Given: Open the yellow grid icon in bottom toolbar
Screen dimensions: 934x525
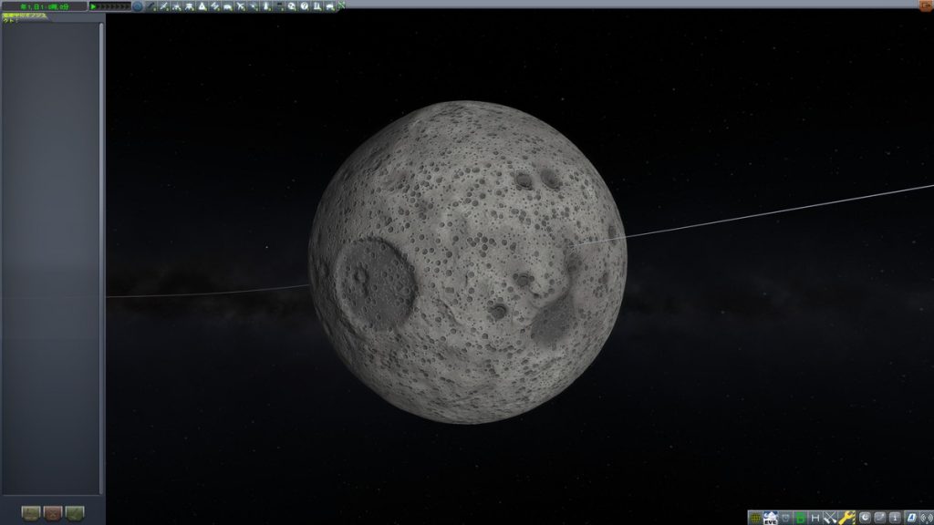Looking at the screenshot, I should 755,518.
